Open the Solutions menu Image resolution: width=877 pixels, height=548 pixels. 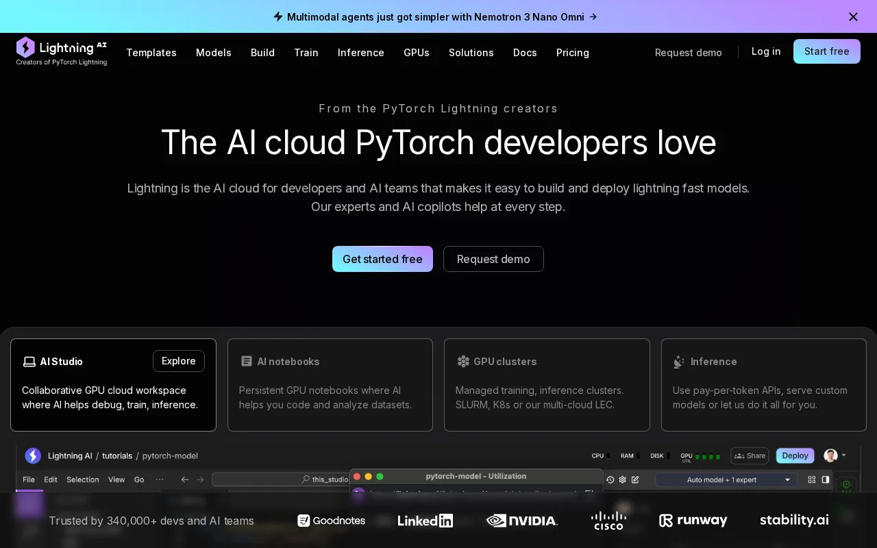[471, 53]
